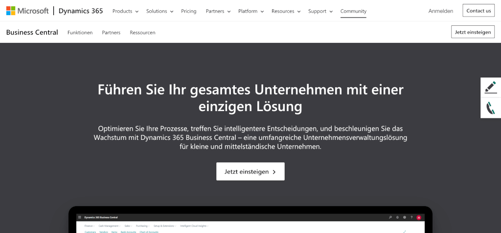Viewport: 501px width, 233px height.
Task: Click notification bell in Business Central preview
Action: 397,217
